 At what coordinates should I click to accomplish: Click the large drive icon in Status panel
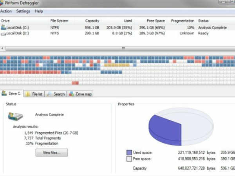point(15,117)
